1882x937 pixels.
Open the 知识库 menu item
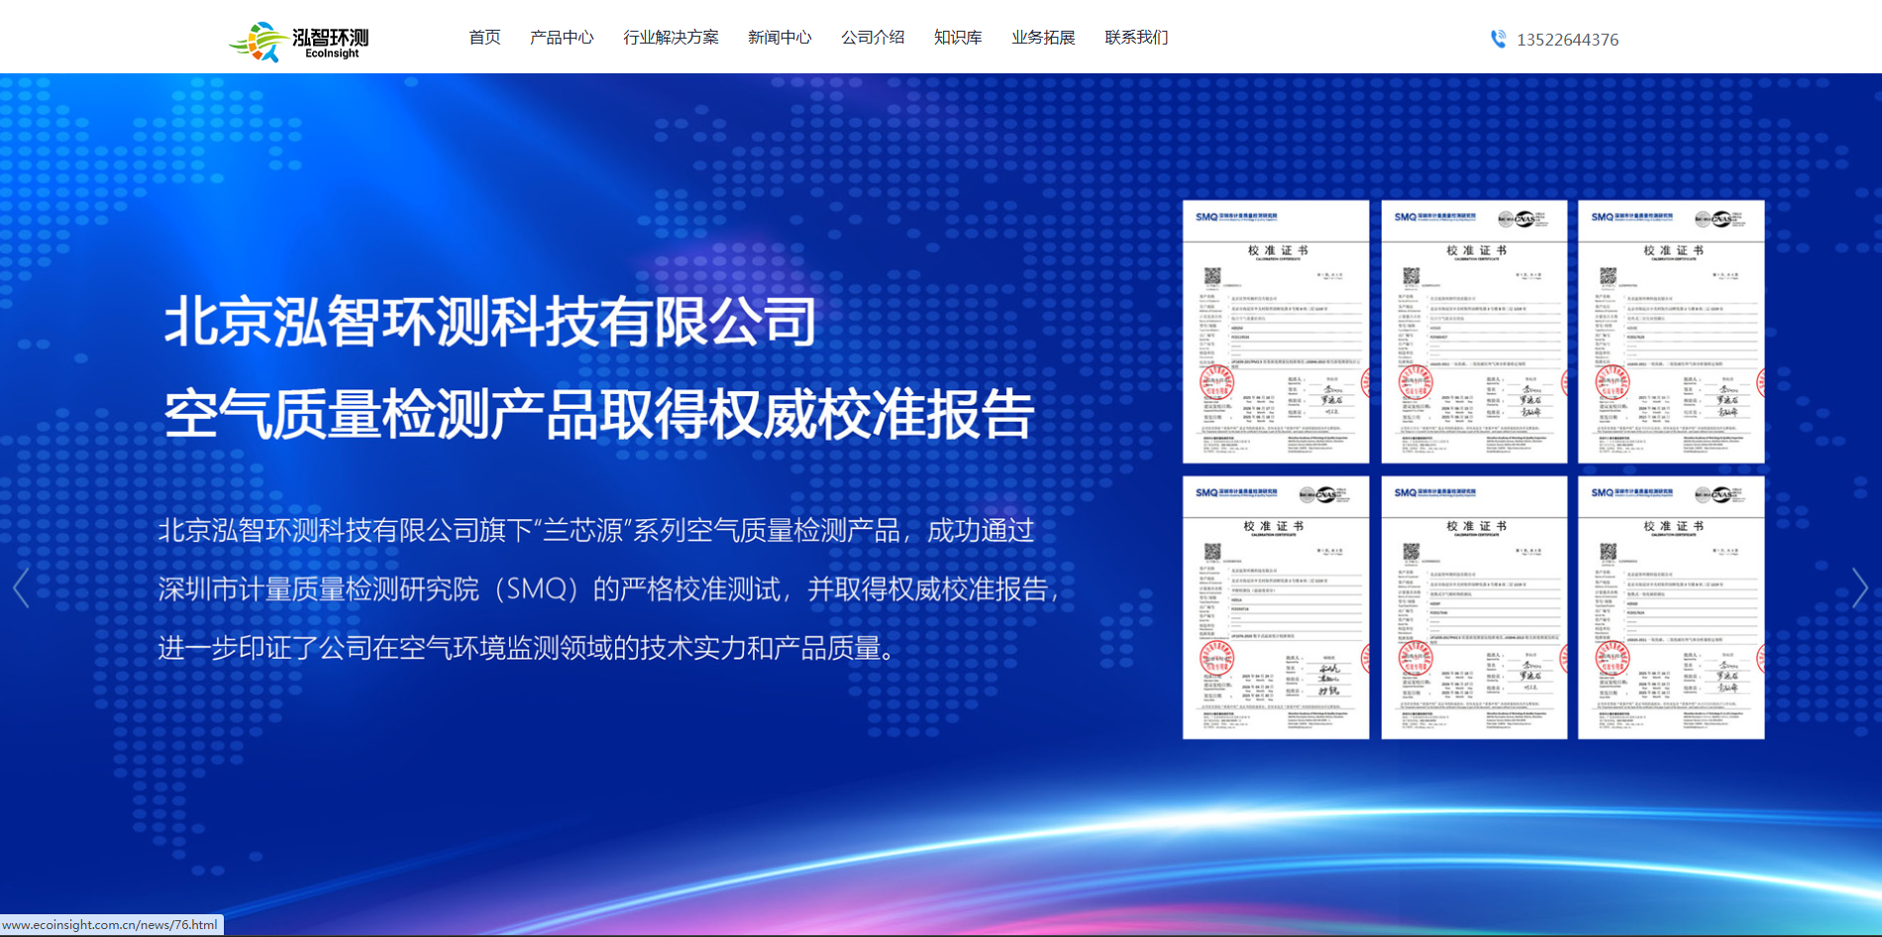[x=958, y=38]
